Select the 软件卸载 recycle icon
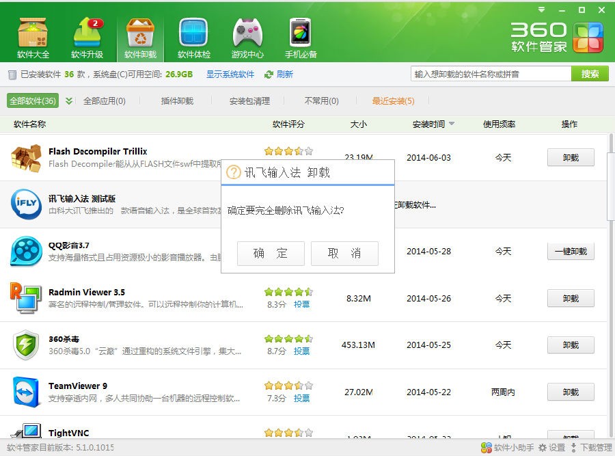This screenshot has width=615, height=456. [139, 34]
